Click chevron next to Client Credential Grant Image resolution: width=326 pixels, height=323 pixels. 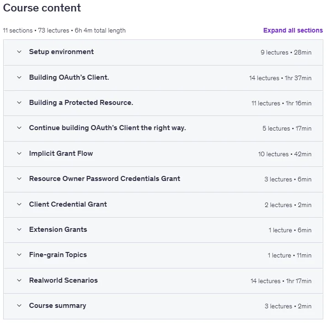click(19, 204)
